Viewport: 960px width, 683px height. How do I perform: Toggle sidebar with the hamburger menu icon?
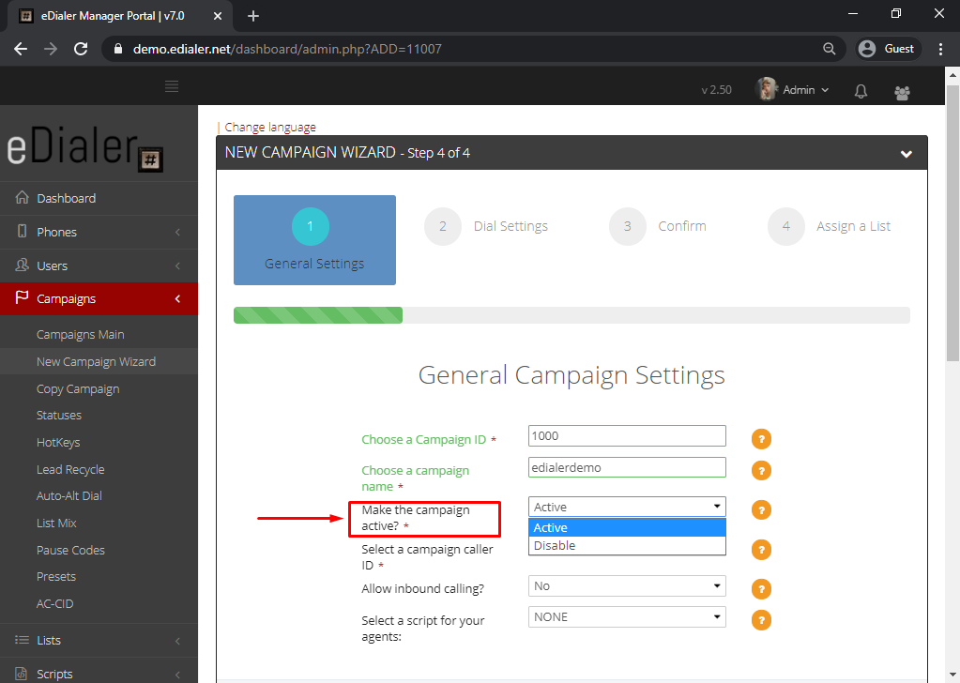click(172, 87)
